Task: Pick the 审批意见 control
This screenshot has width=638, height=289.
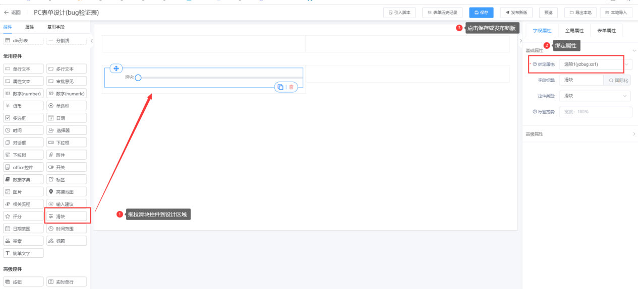Action: point(67,81)
